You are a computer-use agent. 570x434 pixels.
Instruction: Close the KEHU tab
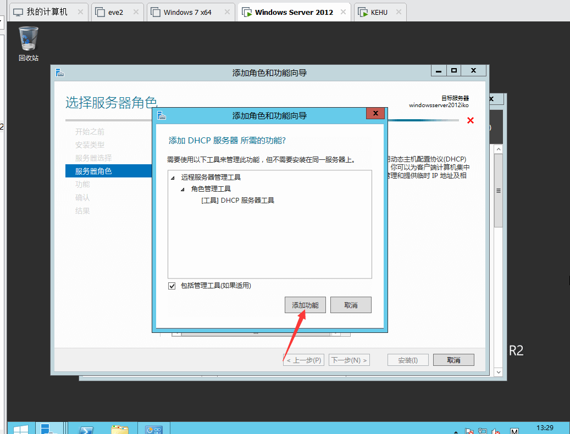(x=399, y=12)
